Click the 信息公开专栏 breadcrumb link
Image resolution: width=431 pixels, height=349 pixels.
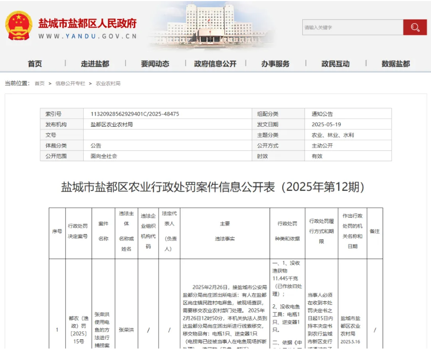[70, 83]
